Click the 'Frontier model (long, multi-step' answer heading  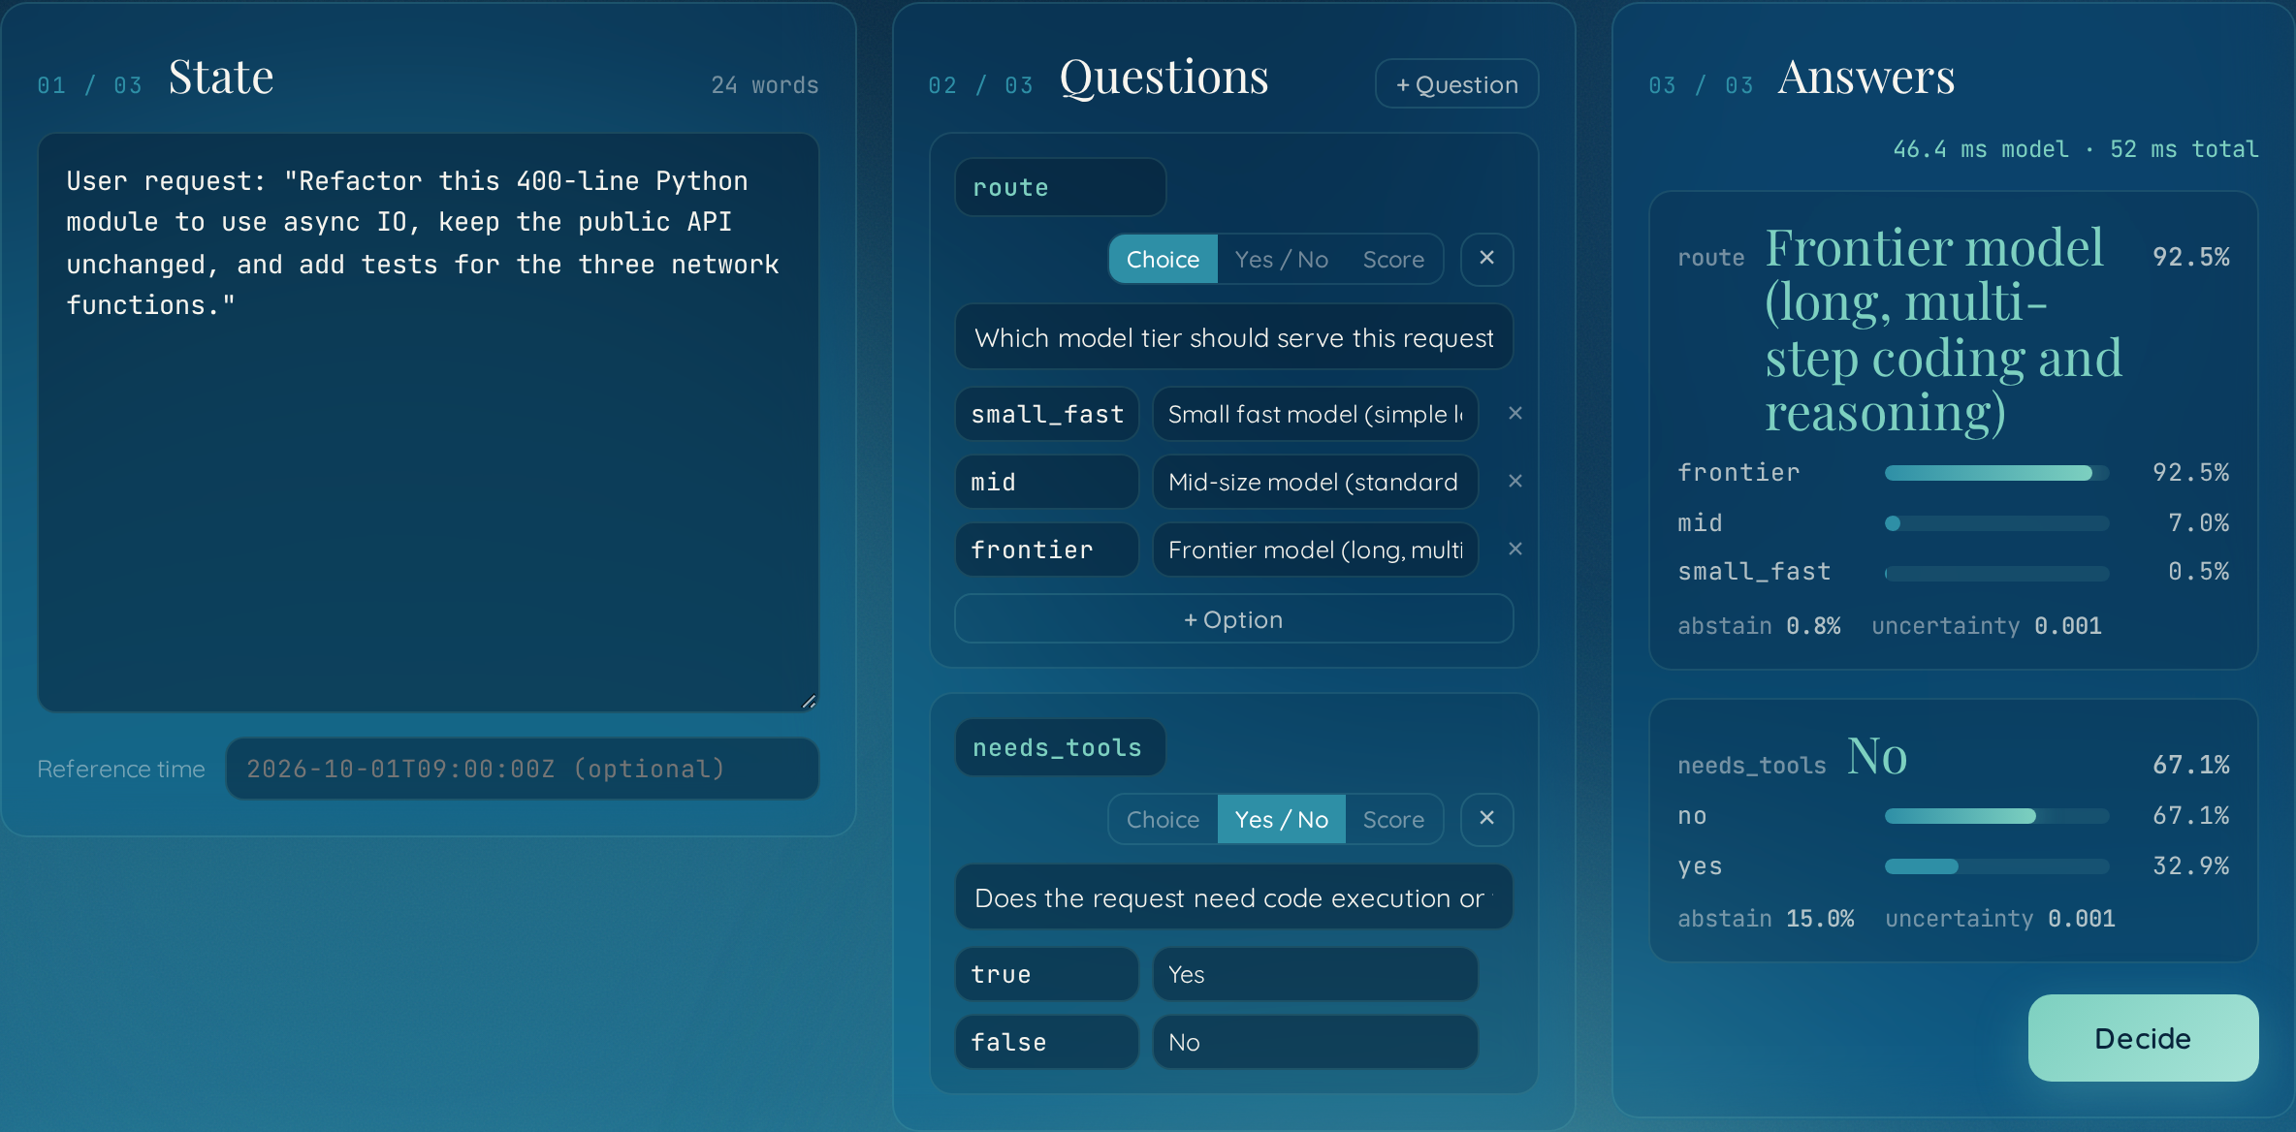click(x=1943, y=330)
